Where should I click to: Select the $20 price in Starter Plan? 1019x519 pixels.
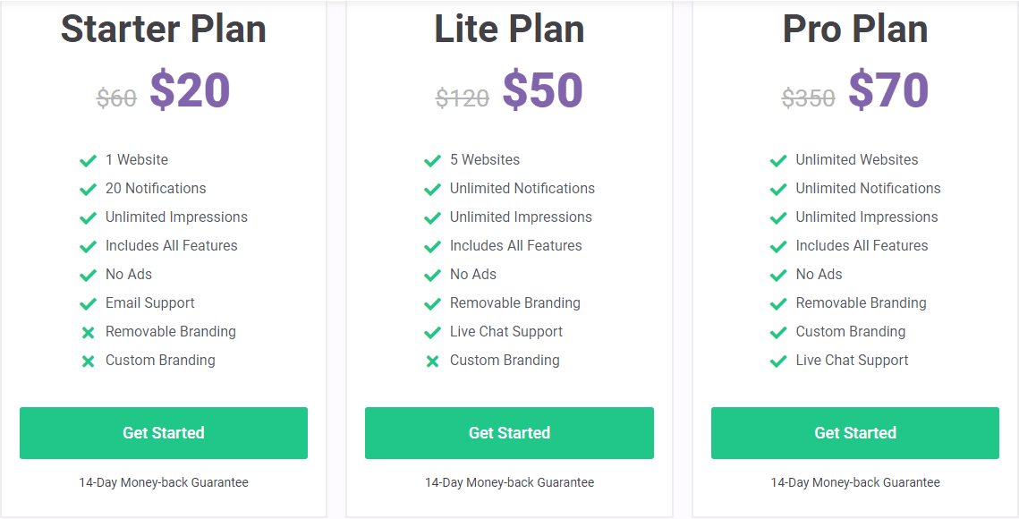pos(191,89)
